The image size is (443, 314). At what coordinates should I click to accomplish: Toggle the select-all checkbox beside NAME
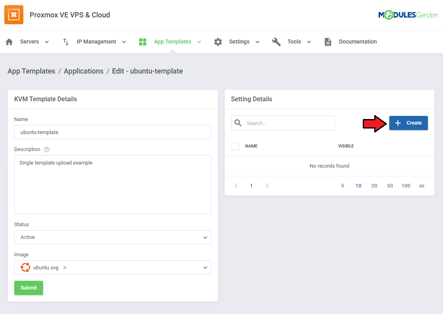tap(235, 146)
